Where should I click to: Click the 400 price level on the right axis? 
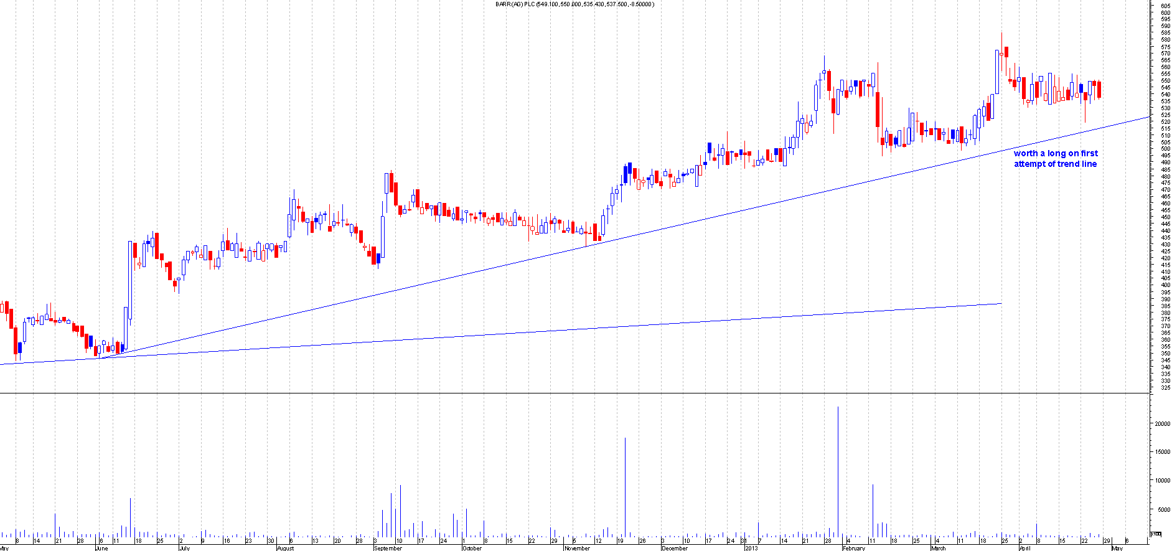click(x=1165, y=285)
